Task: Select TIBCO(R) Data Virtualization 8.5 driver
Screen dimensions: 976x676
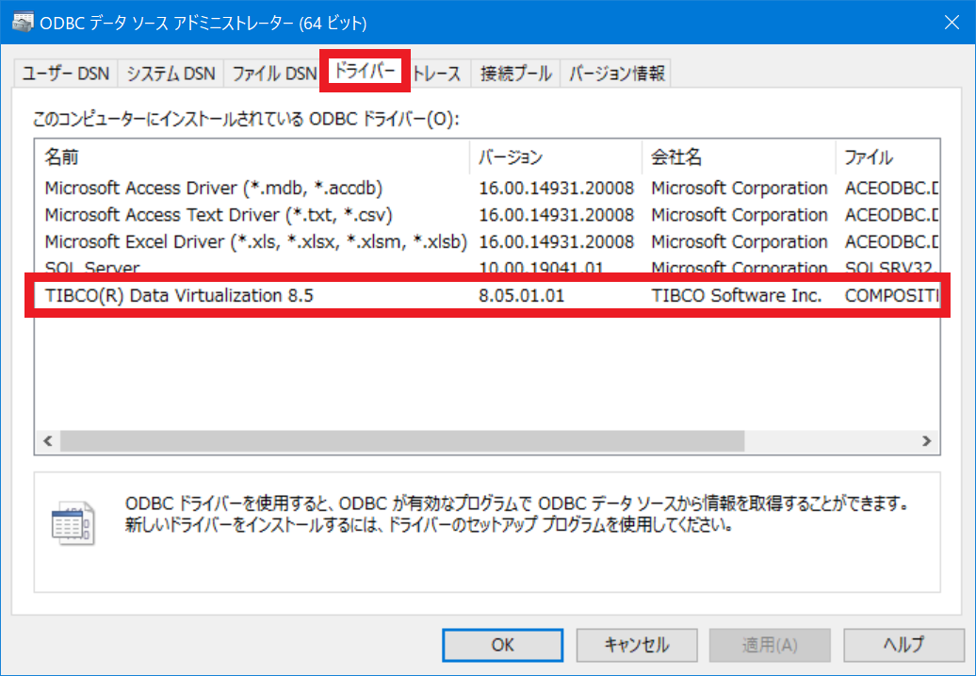Action: click(x=487, y=295)
